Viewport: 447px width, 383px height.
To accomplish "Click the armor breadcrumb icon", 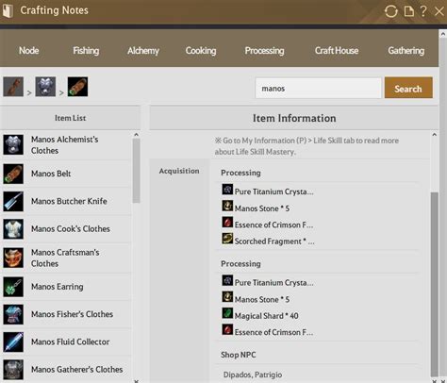I will tap(45, 87).
